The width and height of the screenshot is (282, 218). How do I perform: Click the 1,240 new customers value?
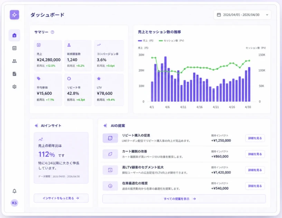coord(72,60)
